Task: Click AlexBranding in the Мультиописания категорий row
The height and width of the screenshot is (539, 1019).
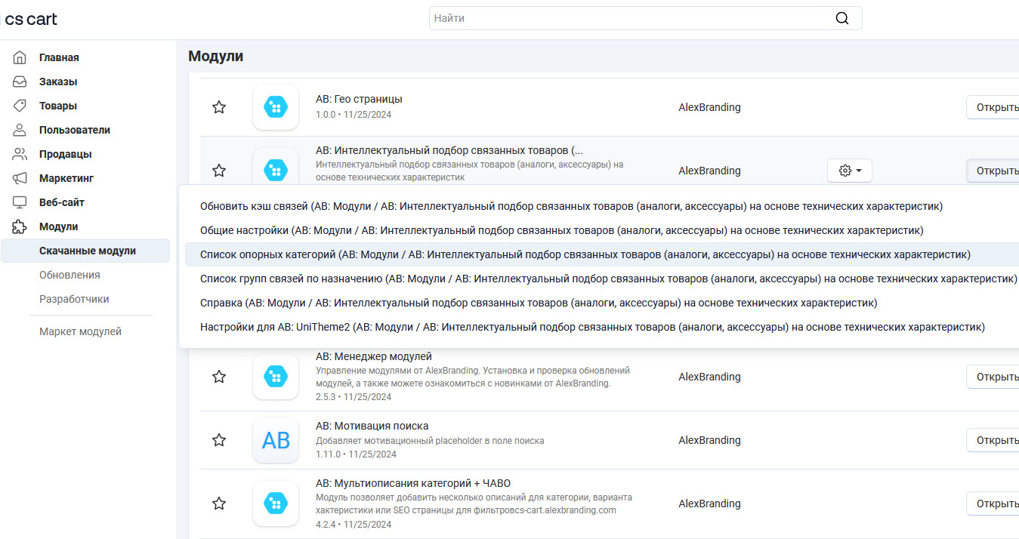Action: tap(709, 504)
